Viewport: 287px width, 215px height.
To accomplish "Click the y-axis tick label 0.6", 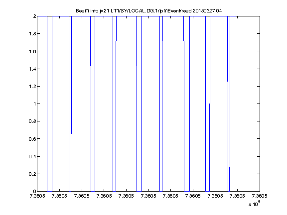I will [x=32, y=139].
